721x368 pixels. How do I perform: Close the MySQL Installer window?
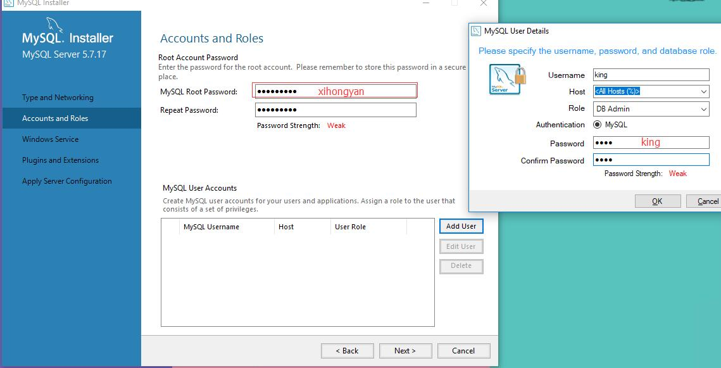[x=483, y=3]
